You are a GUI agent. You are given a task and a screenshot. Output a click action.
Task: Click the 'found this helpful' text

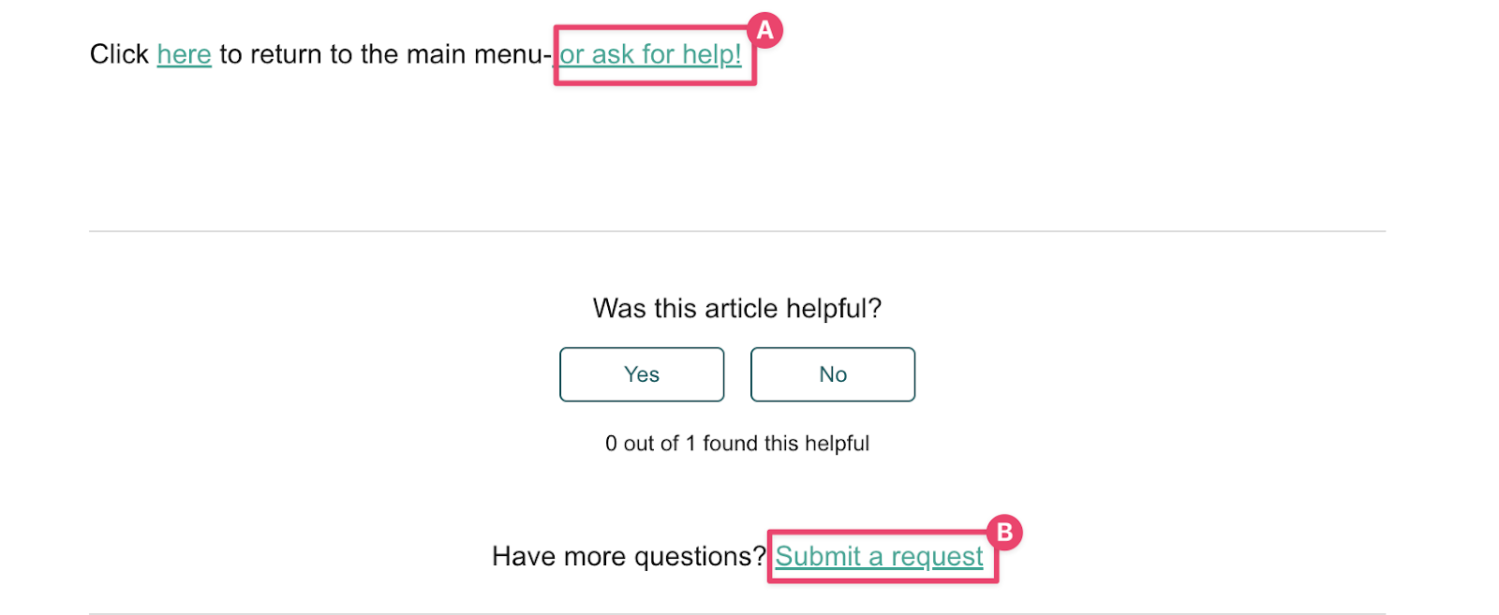(x=786, y=444)
